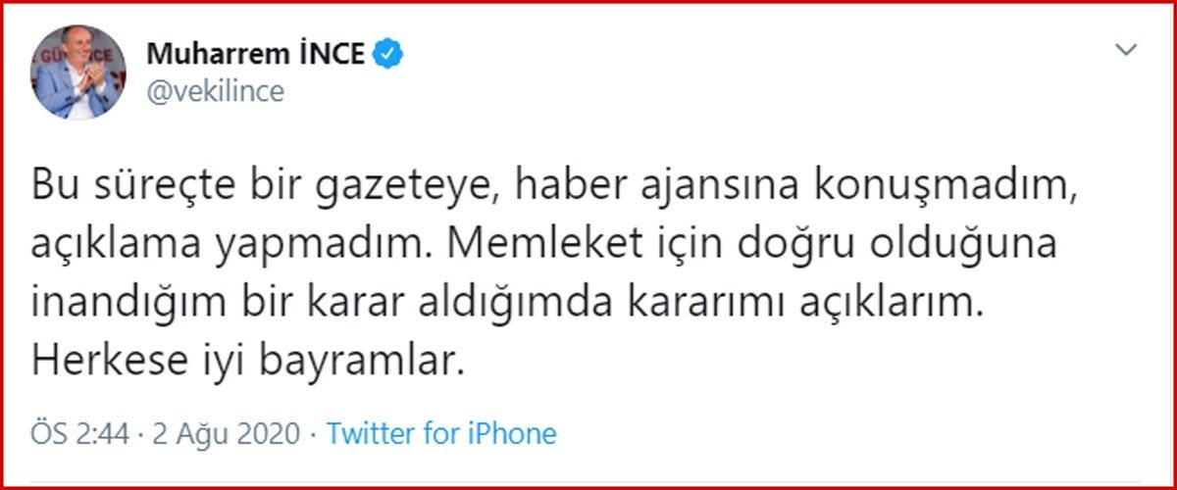
Task: Open the @vekilince handle link
Action: [x=215, y=92]
